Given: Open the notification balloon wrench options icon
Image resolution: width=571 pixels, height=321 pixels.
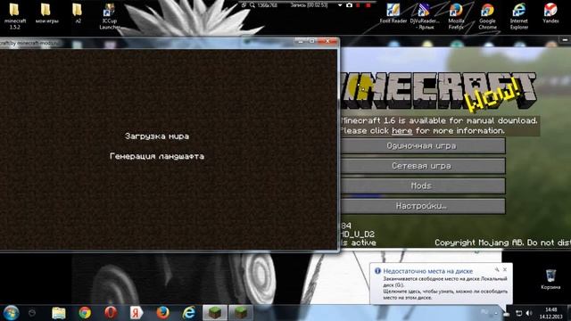Looking at the screenshot, I should (x=497, y=269).
